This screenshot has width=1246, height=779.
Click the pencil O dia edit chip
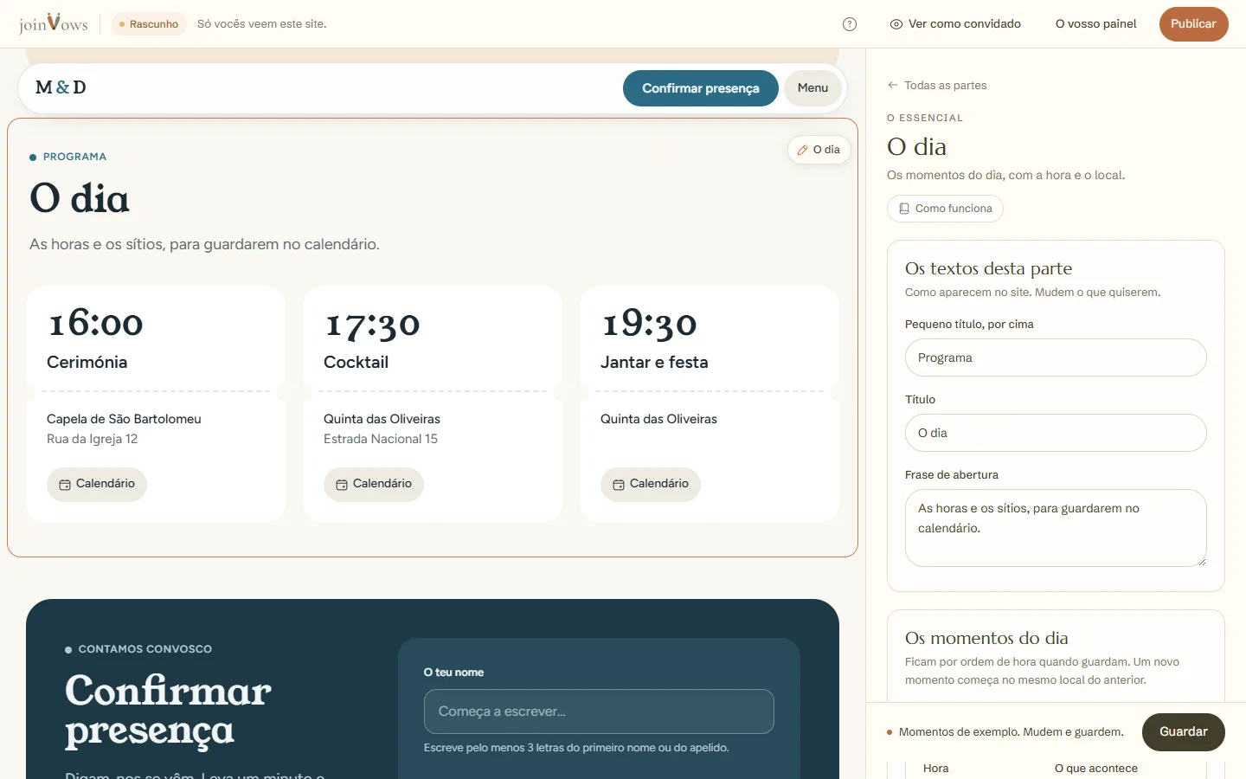click(x=819, y=150)
